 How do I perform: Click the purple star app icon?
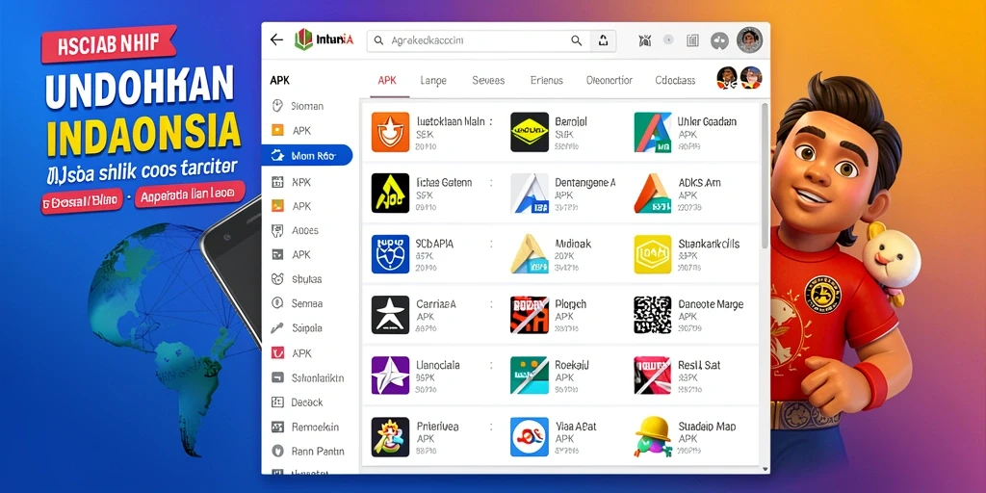390,376
